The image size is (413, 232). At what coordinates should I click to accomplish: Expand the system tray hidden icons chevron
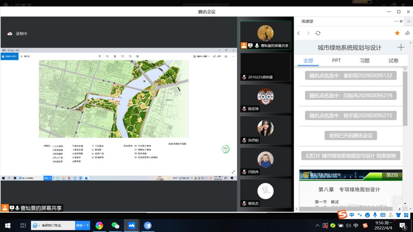coord(318,226)
